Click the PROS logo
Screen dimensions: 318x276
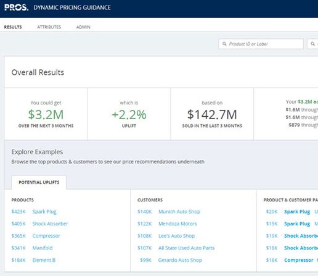click(x=16, y=7)
